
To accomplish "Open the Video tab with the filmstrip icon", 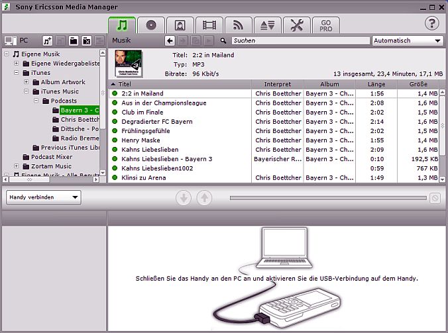I will pyautogui.click(x=209, y=25).
